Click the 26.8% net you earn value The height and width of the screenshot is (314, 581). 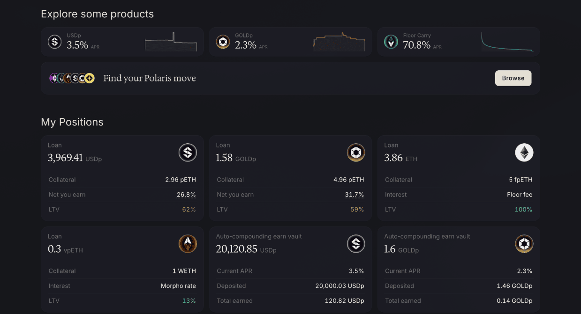coord(186,195)
